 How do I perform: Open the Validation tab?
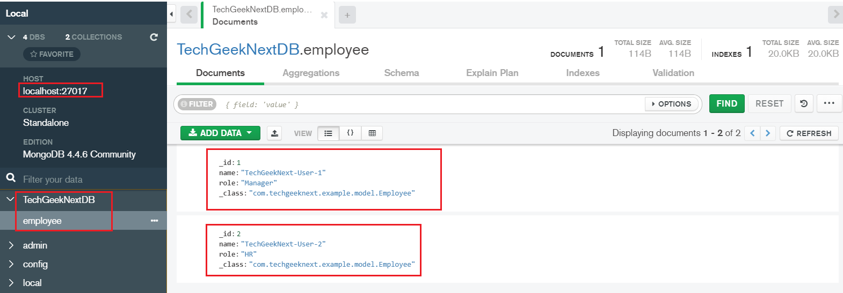point(673,73)
